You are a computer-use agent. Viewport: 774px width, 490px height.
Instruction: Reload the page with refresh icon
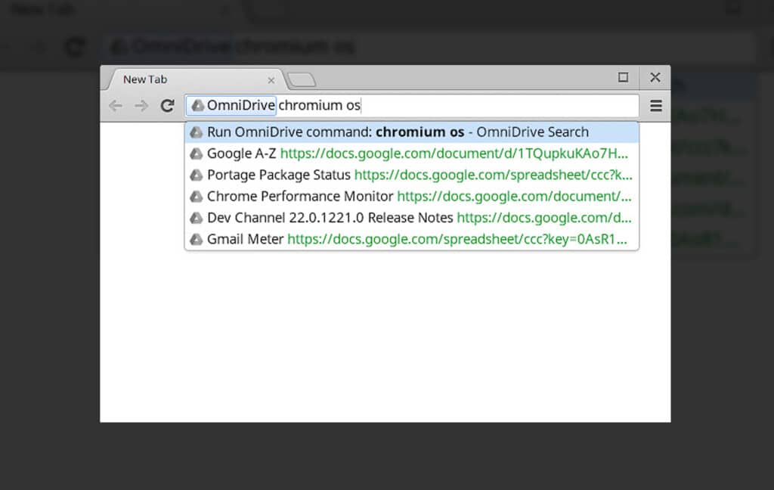[x=167, y=106]
